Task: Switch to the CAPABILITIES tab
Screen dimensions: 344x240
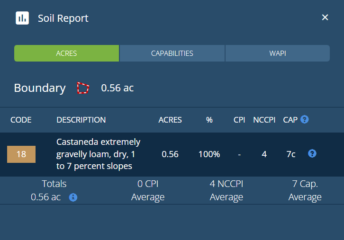Action: [172, 53]
